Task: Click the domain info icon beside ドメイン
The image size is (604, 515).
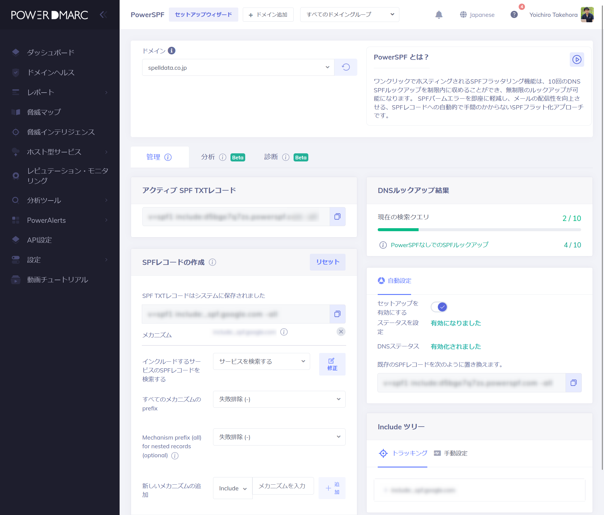Action: click(172, 51)
